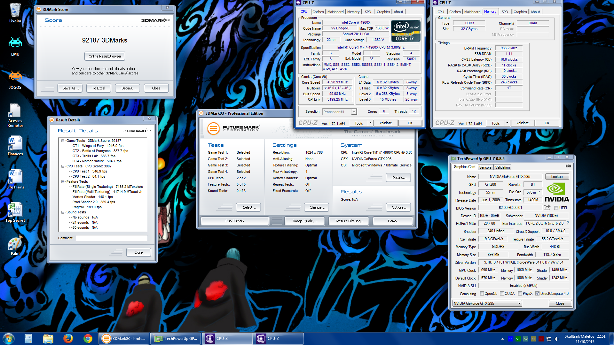Click the To Excel button
The image size is (614, 345).
pyautogui.click(x=98, y=88)
